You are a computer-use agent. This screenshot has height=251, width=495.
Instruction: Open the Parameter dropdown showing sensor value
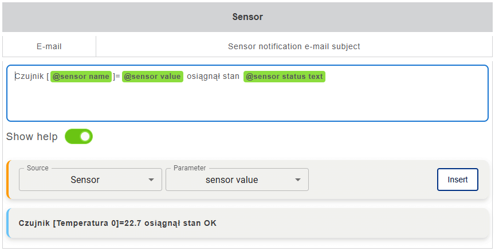231,180
